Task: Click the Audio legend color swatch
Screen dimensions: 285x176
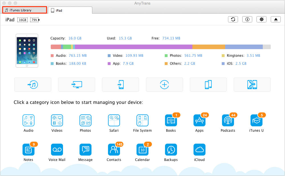Action: tap(52, 56)
